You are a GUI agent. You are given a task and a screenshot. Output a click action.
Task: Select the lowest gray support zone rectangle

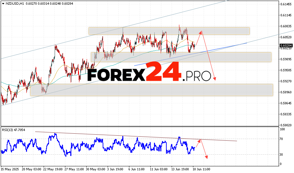coord(151,90)
